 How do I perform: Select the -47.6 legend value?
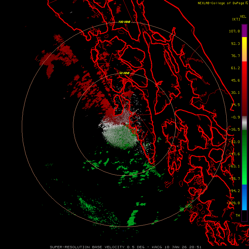coord(234,154)
